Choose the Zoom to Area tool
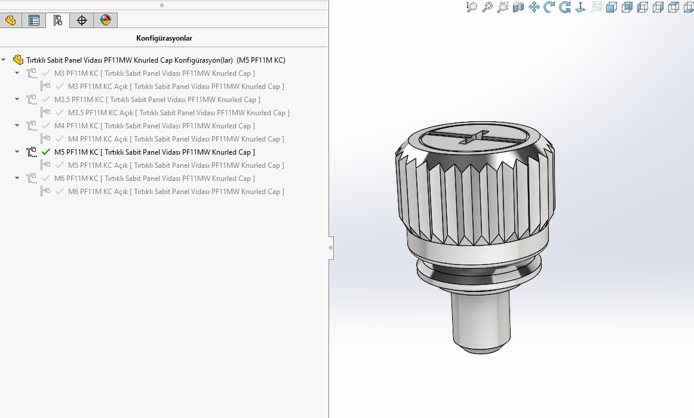The image size is (694, 418). tap(503, 7)
